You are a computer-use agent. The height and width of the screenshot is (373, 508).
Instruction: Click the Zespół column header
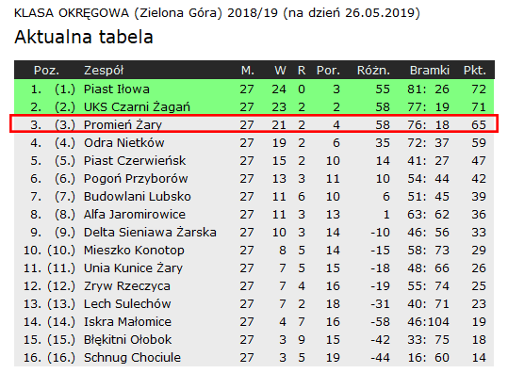(x=104, y=71)
